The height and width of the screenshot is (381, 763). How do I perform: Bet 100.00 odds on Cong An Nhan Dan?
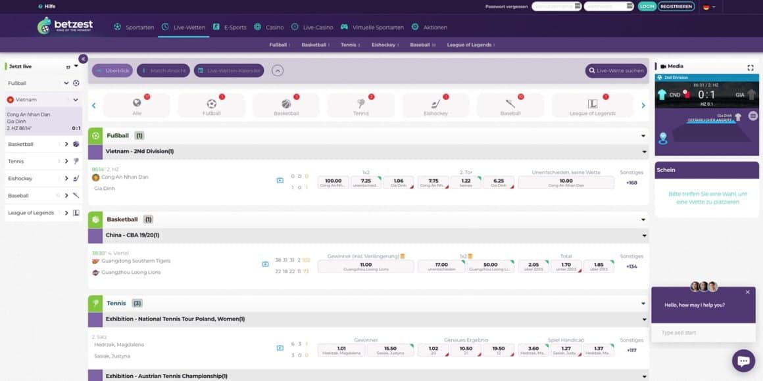(x=333, y=182)
